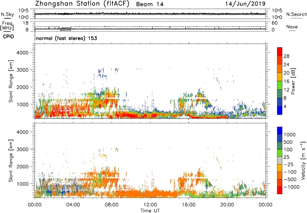Click the "Zhongshan Station (fitACF)" title
Image resolution: width=307 pixels, height=213 pixels.
[82, 4]
